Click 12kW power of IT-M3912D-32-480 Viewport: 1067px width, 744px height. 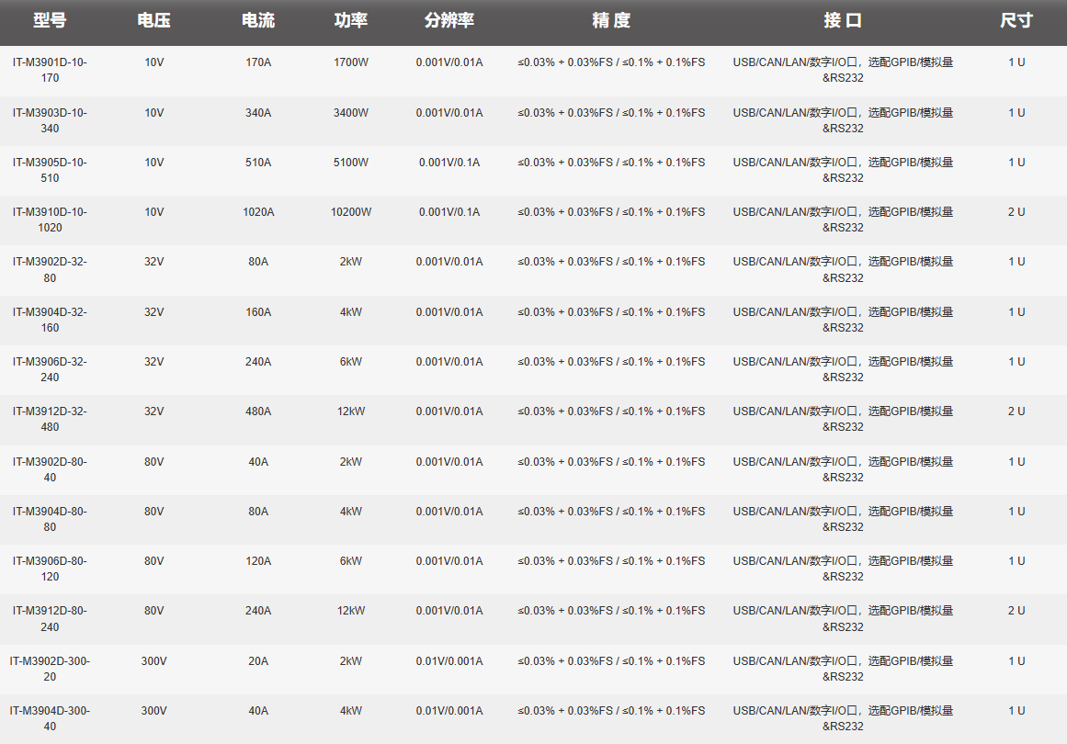(350, 411)
